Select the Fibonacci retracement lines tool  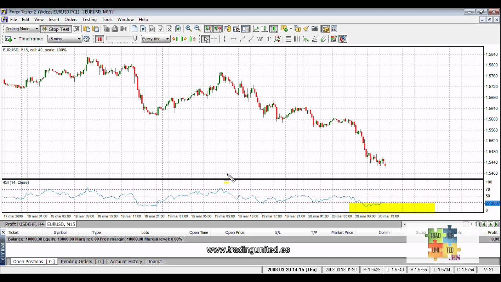point(288,39)
